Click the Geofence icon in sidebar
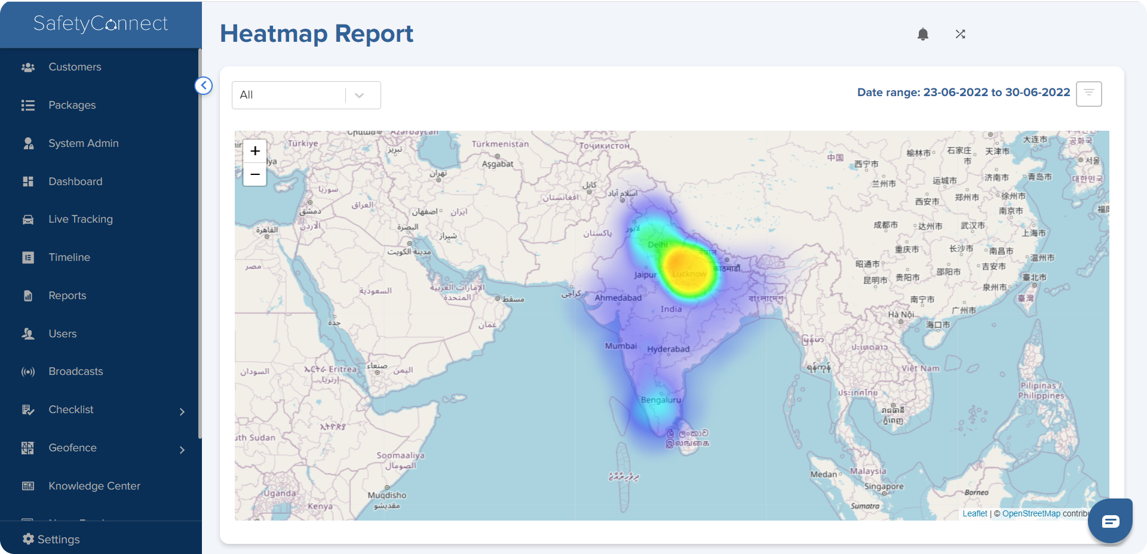 28,448
